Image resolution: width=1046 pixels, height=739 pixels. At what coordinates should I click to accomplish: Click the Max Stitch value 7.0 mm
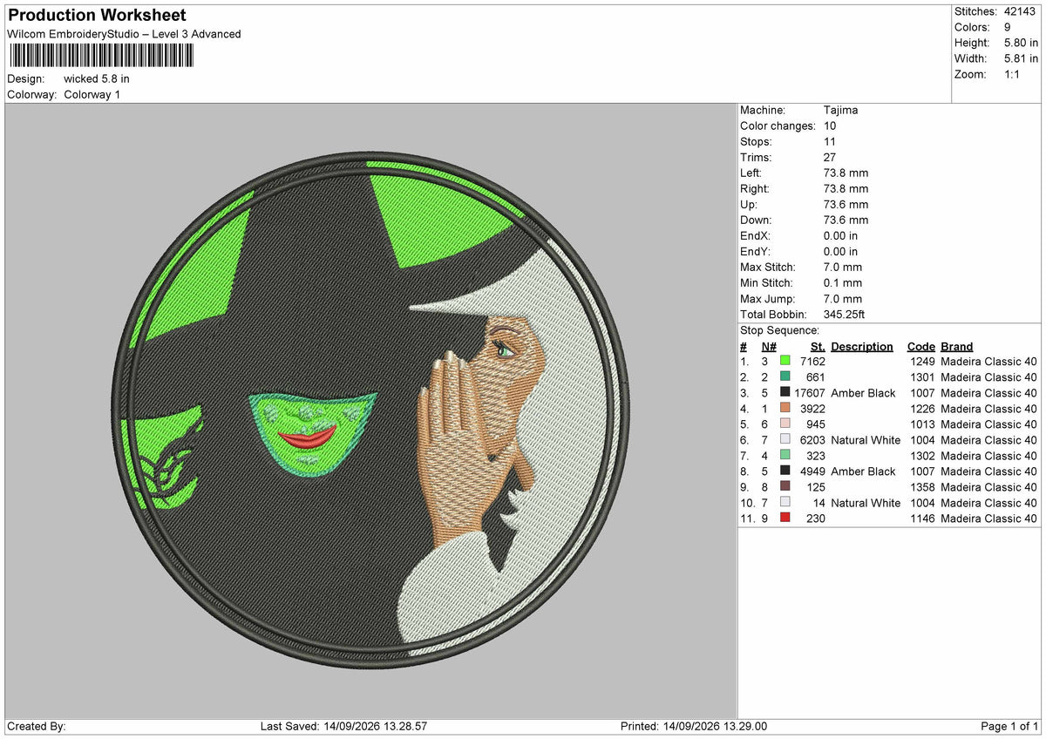[843, 267]
